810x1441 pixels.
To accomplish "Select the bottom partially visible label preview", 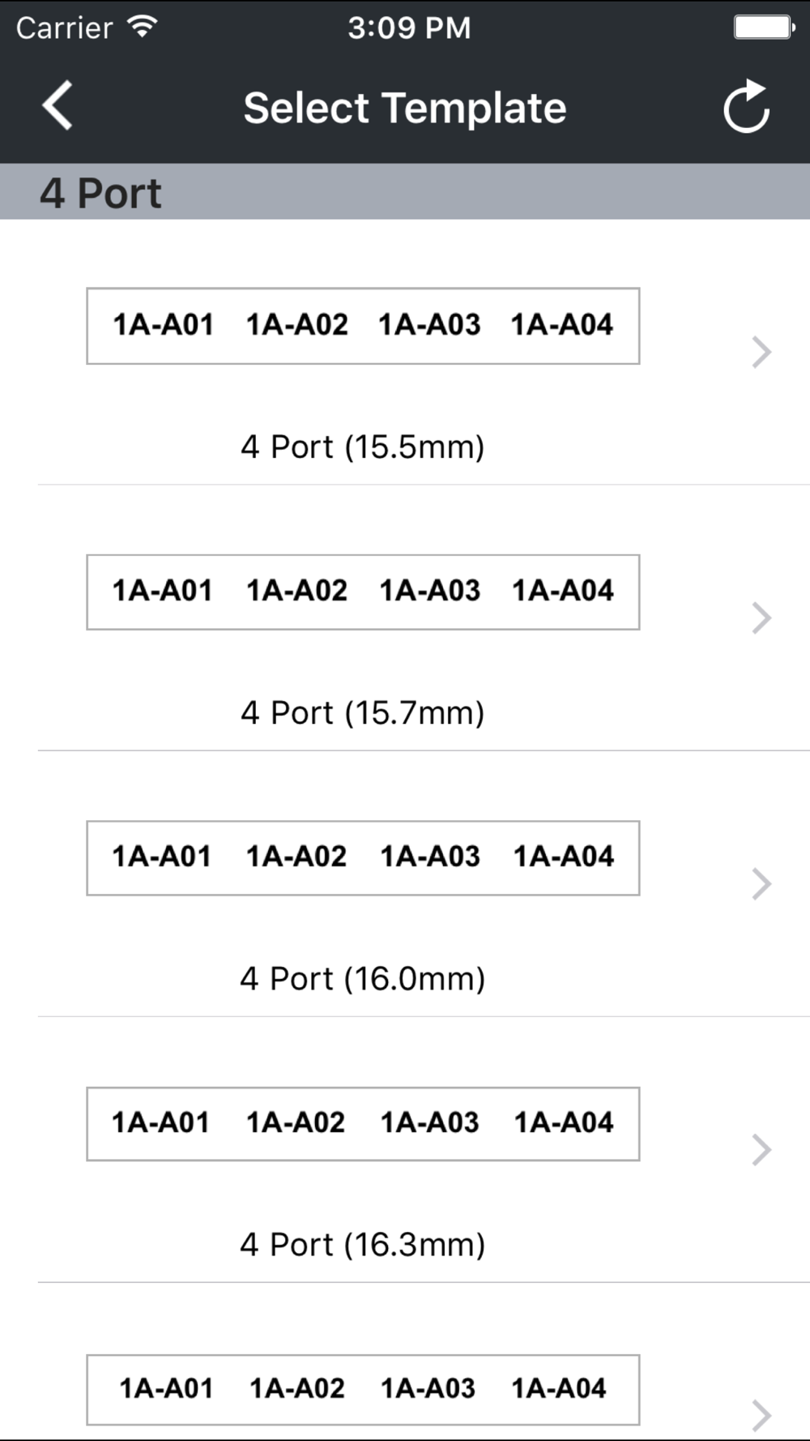I will (363, 1389).
